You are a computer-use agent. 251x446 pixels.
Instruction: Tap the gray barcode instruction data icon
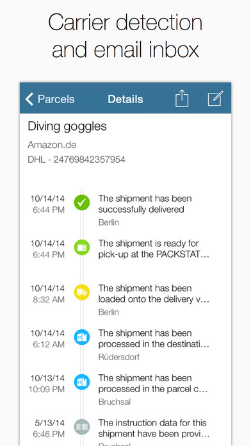click(82, 427)
